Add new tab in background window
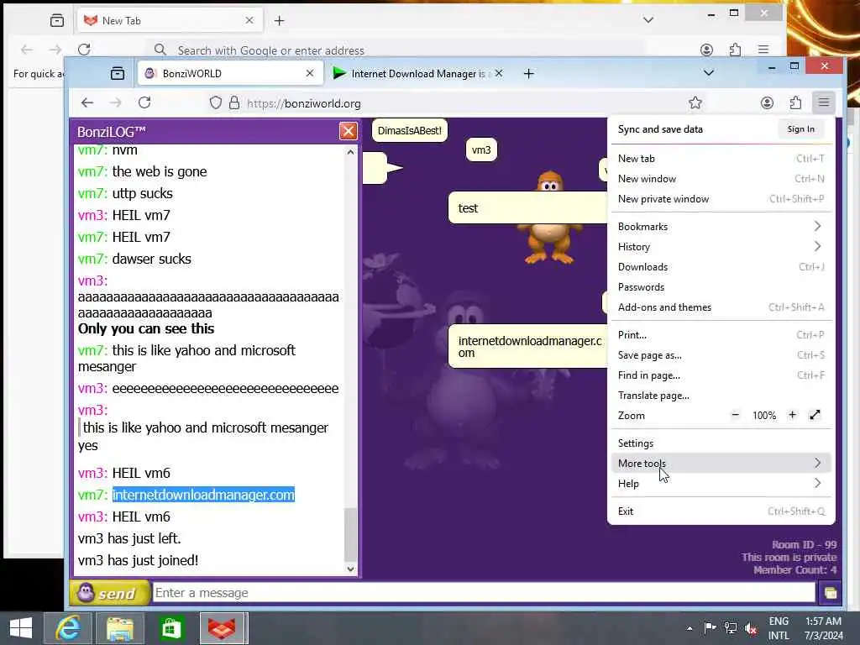 pyautogui.click(x=279, y=20)
